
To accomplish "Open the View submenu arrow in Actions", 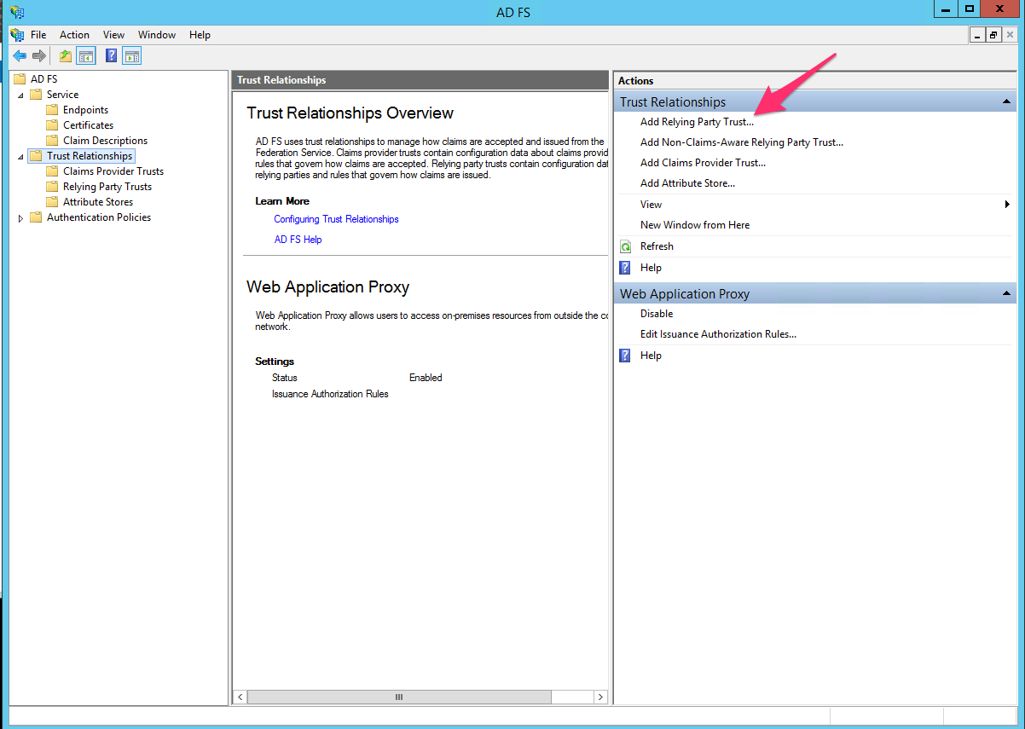I will pos(1007,205).
